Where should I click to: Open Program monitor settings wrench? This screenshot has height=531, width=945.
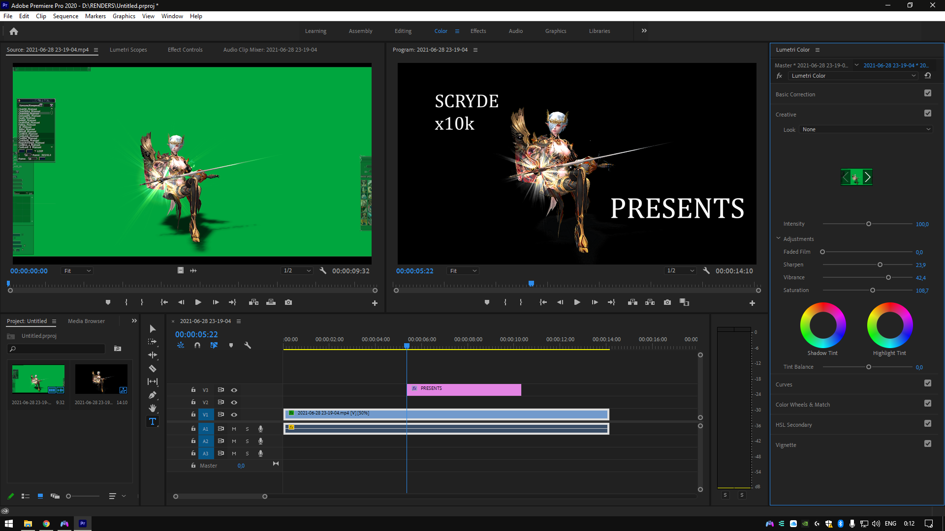coord(706,270)
